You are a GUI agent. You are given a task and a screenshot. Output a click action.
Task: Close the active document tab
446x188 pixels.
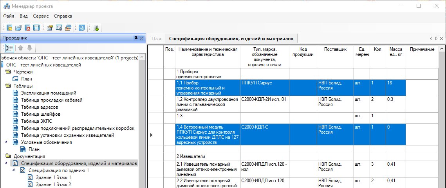[x=442, y=38]
